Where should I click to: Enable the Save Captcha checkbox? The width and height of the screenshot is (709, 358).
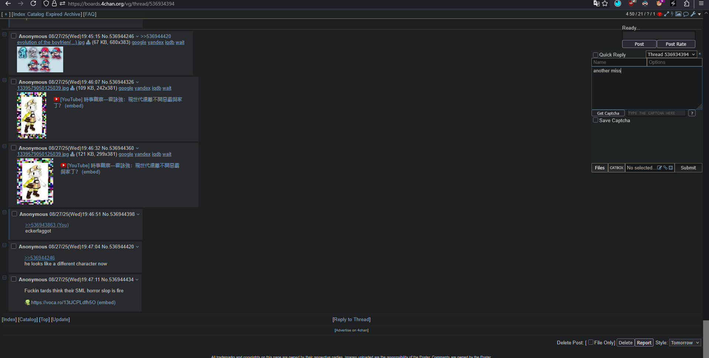pos(596,120)
